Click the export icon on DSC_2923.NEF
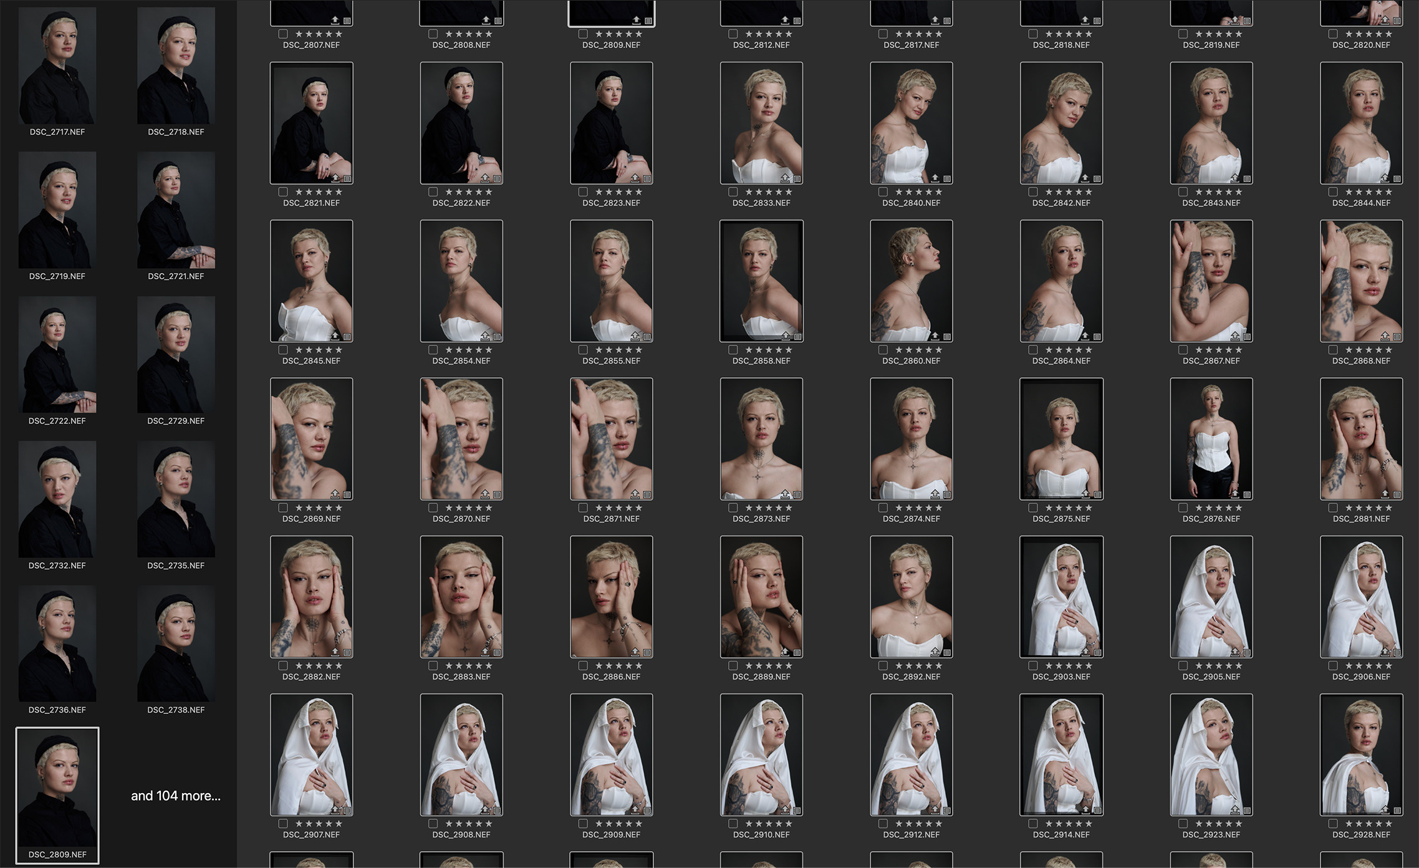The height and width of the screenshot is (868, 1419). [1235, 809]
